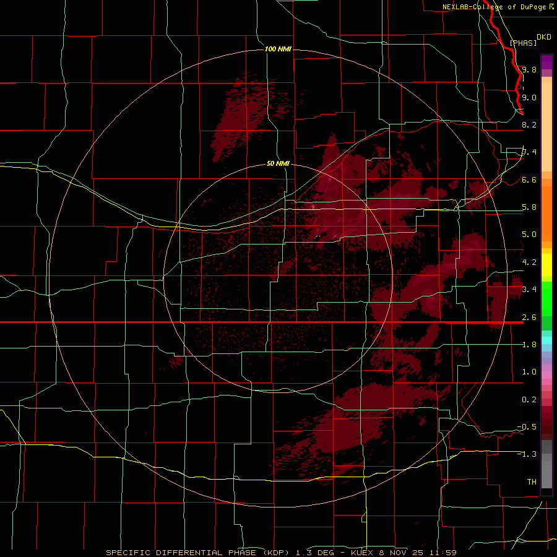Viewport: 557px width, 557px height.
Task: Click the 3.4 value on the color scale
Action: [x=529, y=290]
